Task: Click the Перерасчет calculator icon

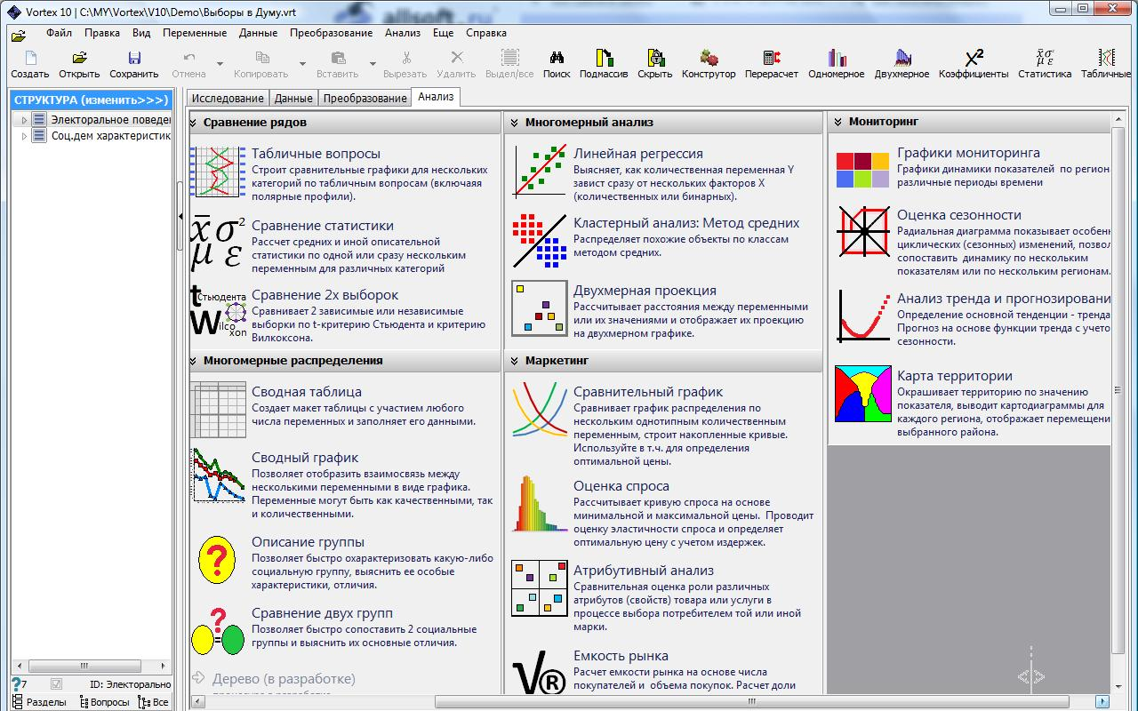Action: pyautogui.click(x=771, y=59)
